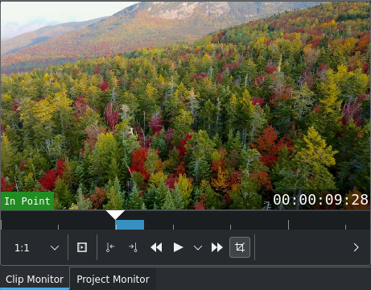Play the clip
Viewport: 371px width, 290px height.
click(178, 247)
